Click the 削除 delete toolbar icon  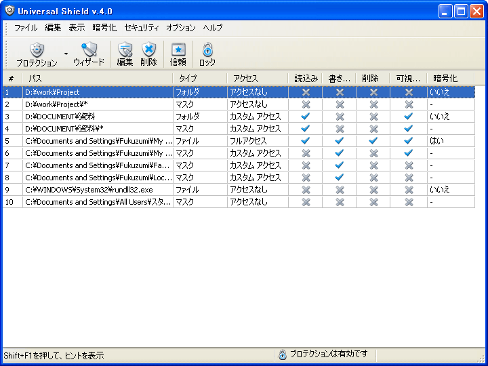click(x=148, y=50)
